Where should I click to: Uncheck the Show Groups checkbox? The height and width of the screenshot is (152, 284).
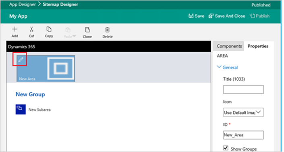point(226,148)
